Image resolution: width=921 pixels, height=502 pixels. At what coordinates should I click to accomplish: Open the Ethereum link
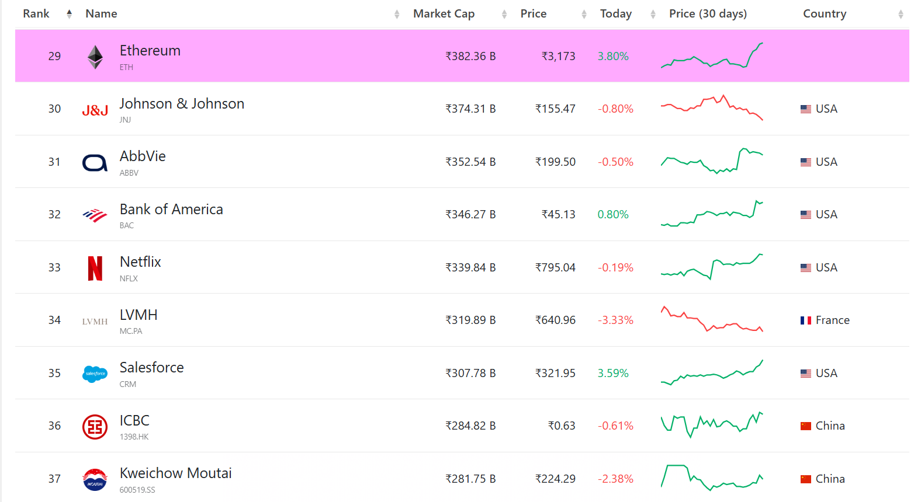tap(150, 51)
